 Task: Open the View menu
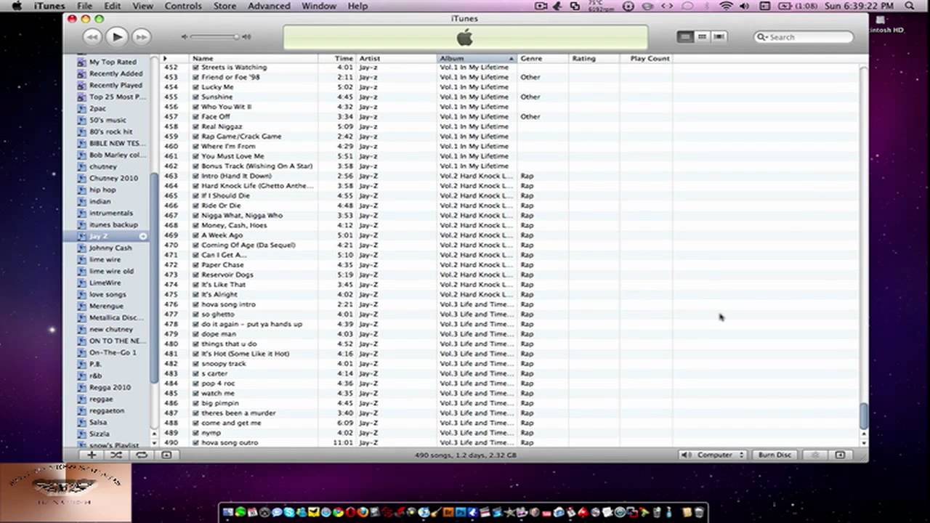pyautogui.click(x=142, y=6)
